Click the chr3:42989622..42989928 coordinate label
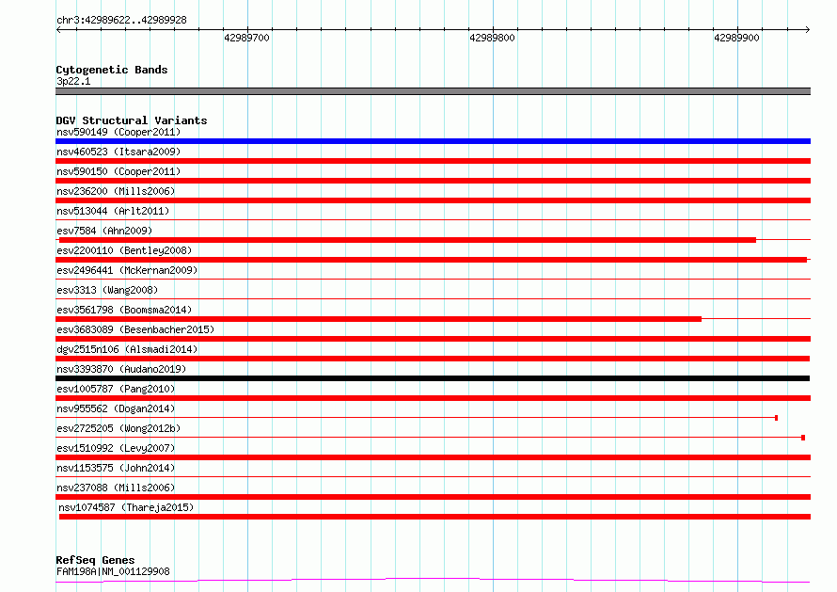The height and width of the screenshot is (592, 837). click(x=121, y=20)
